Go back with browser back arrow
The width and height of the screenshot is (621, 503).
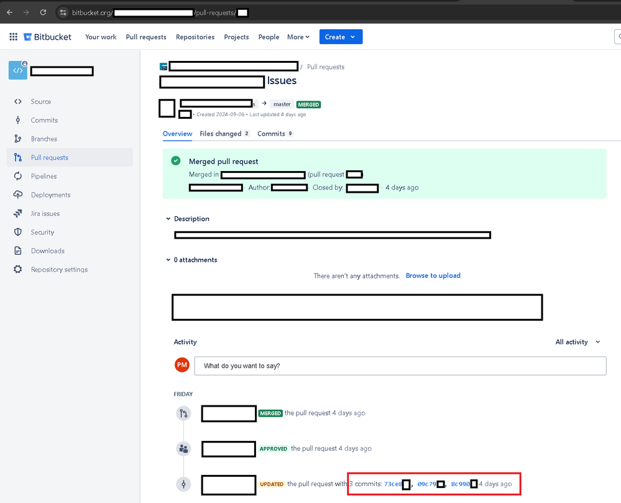pyautogui.click(x=9, y=12)
